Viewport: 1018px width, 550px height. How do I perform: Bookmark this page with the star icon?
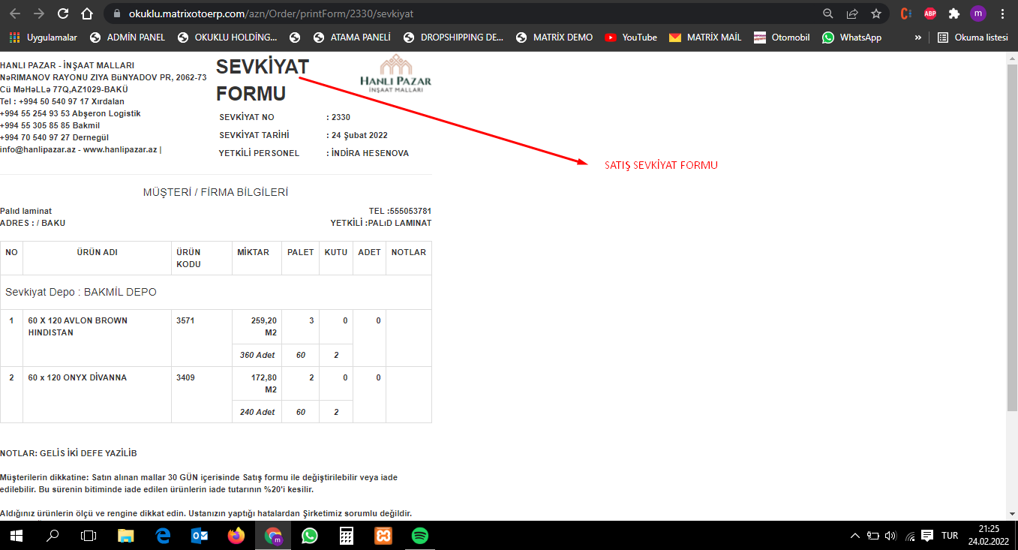coord(876,14)
